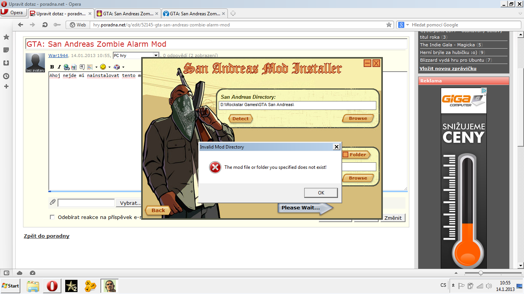The height and width of the screenshot is (294, 524).
Task: Click OK in the Invalid Mod Directory dialog
Action: tap(321, 193)
